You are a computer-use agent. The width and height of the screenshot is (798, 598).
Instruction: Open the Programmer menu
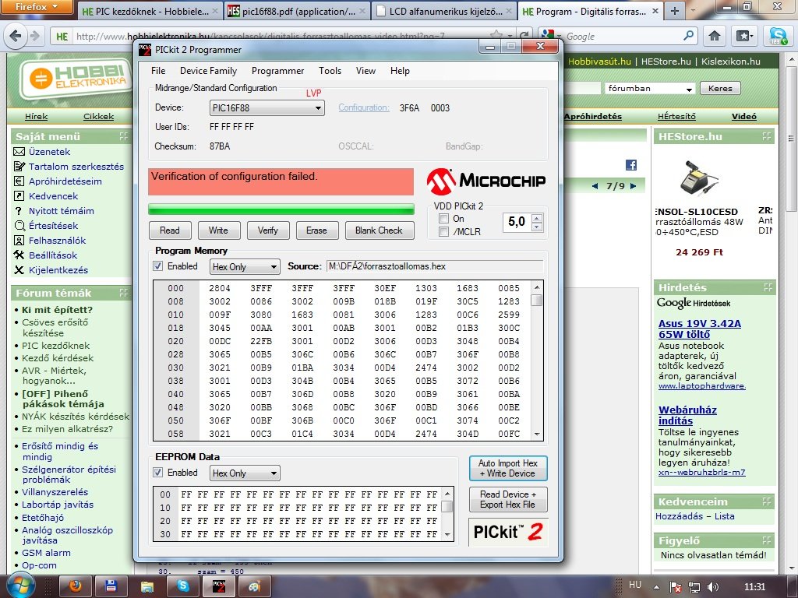277,71
